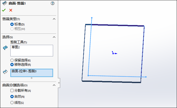Image resolution: width=177 pixels, height=108 pixels.
Task: Click the 剪裁类型(T) section heading
Action: click(x=11, y=19)
